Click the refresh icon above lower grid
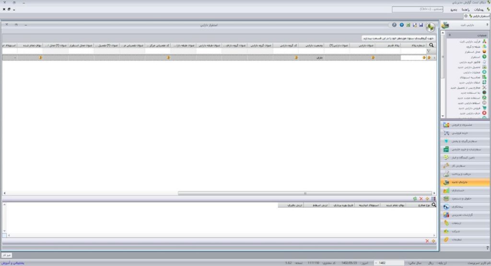 [x=415, y=199]
